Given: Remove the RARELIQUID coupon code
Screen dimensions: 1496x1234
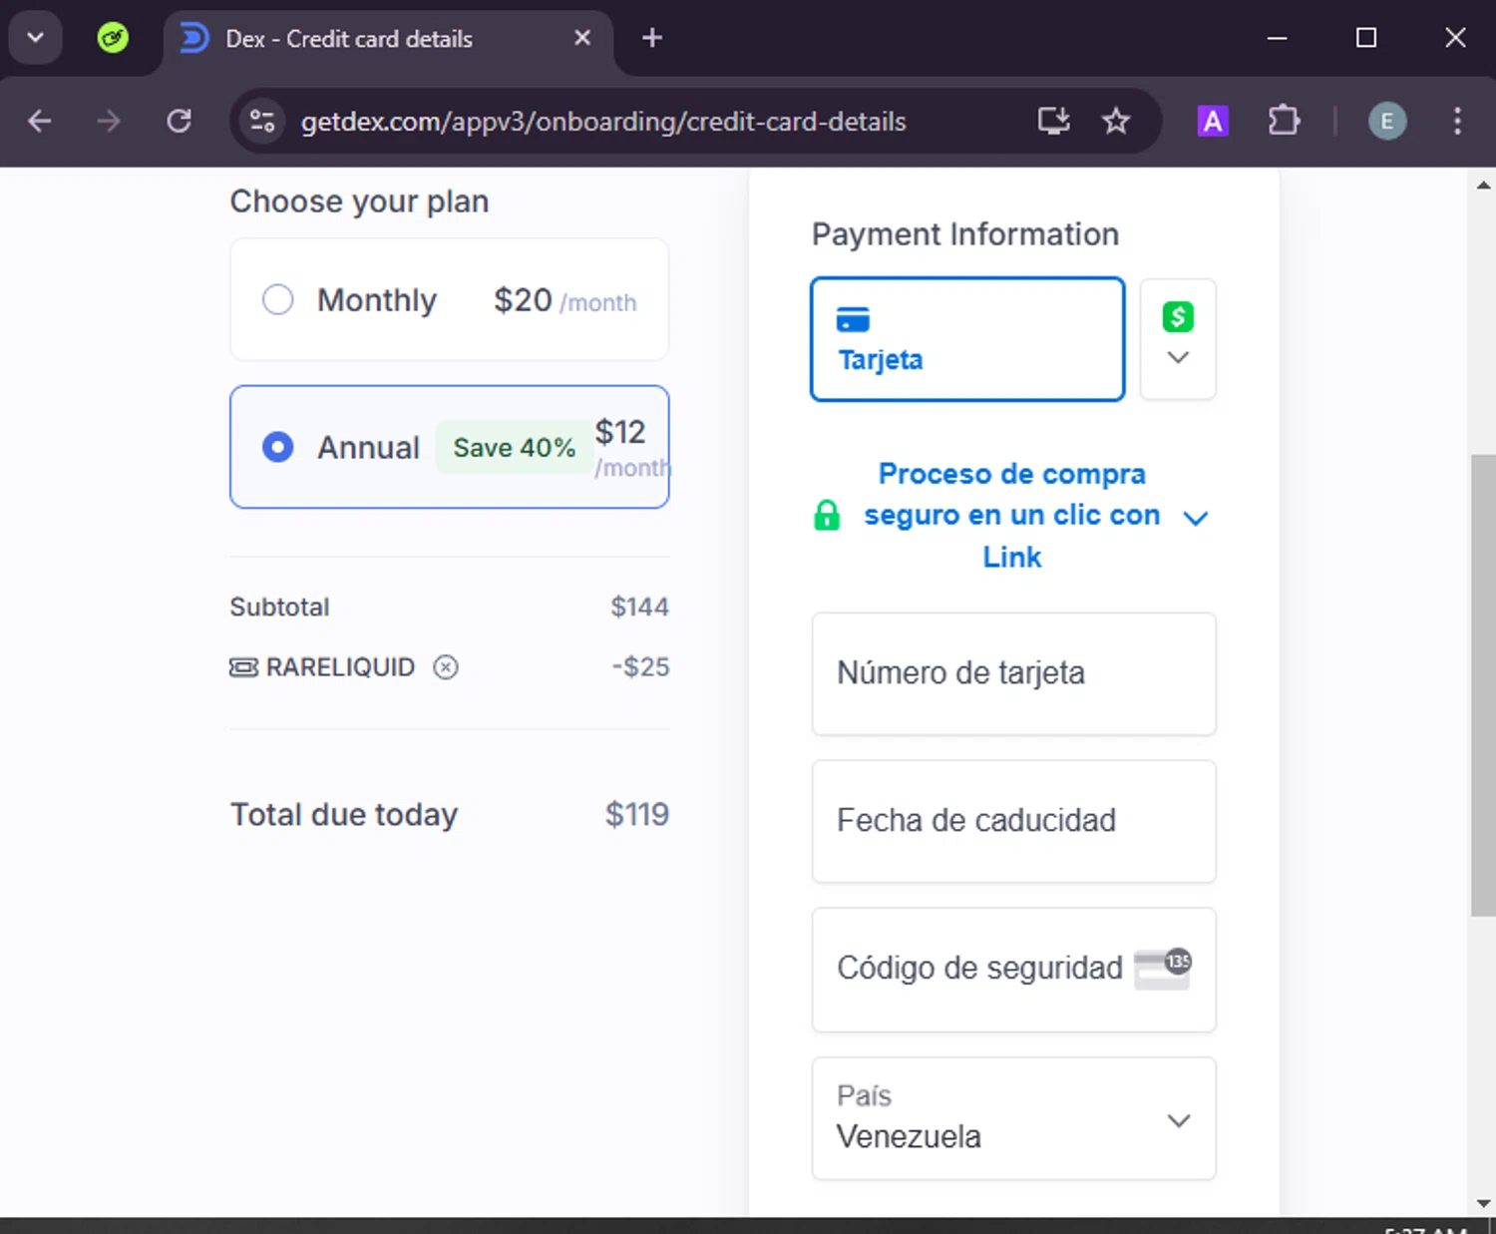Looking at the screenshot, I should coord(446,667).
